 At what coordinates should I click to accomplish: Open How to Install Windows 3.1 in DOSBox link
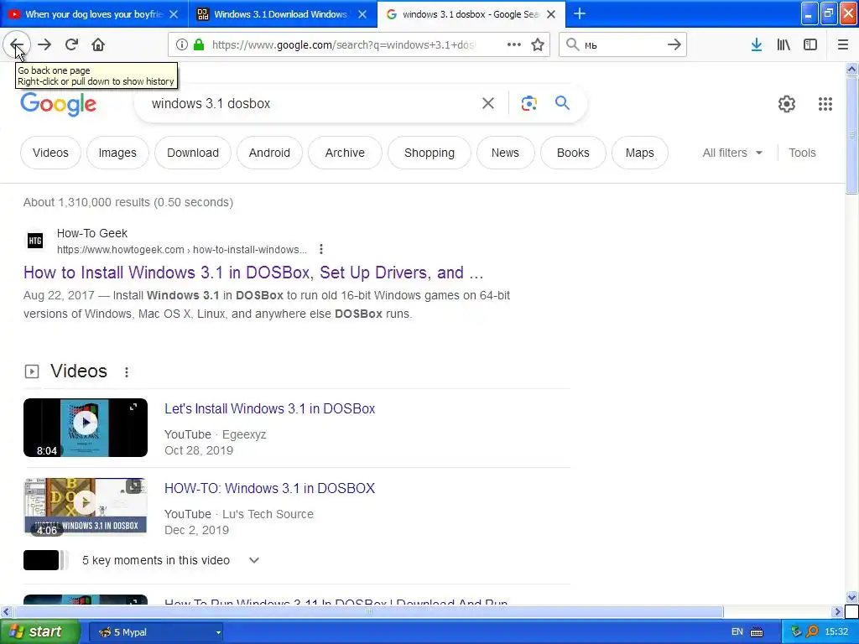(x=253, y=273)
